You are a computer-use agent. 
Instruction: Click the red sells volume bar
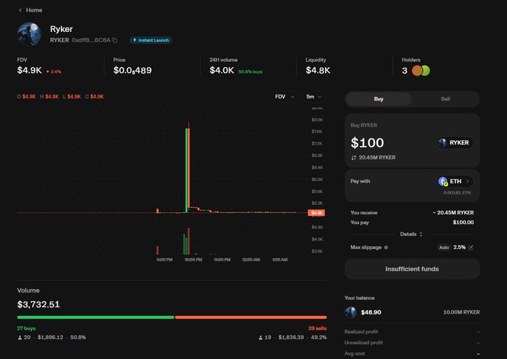pyautogui.click(x=251, y=317)
